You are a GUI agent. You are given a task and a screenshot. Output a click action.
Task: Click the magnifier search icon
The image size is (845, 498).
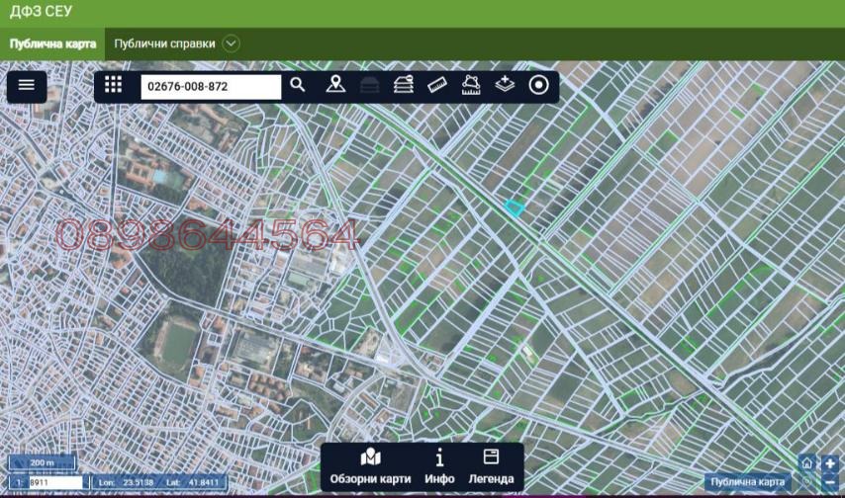298,86
